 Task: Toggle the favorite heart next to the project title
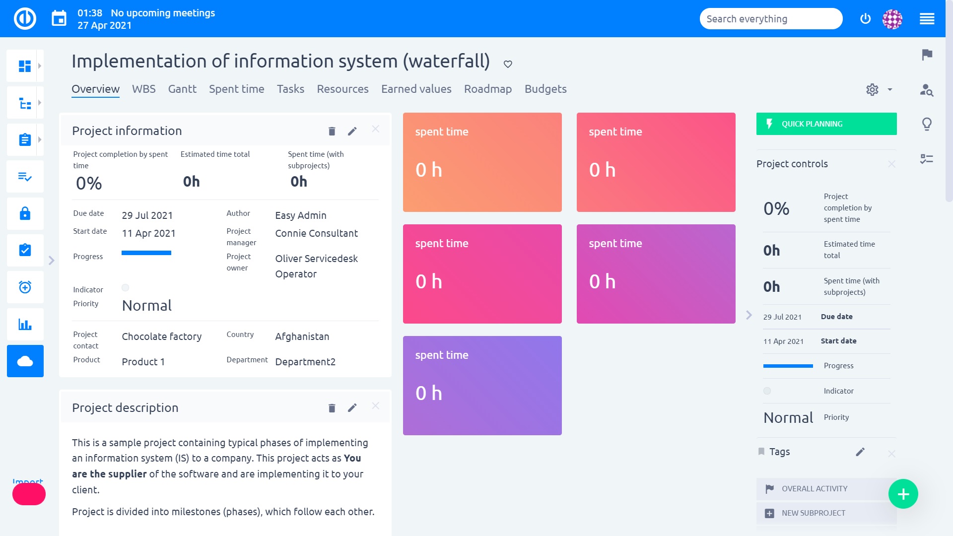[x=507, y=64]
